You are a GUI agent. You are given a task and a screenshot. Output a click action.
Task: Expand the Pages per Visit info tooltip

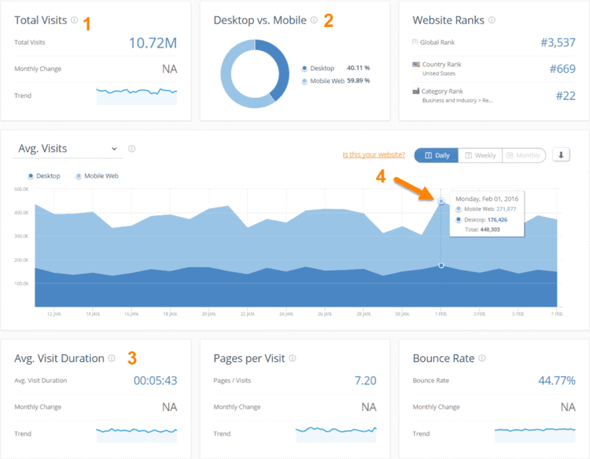pos(293,358)
